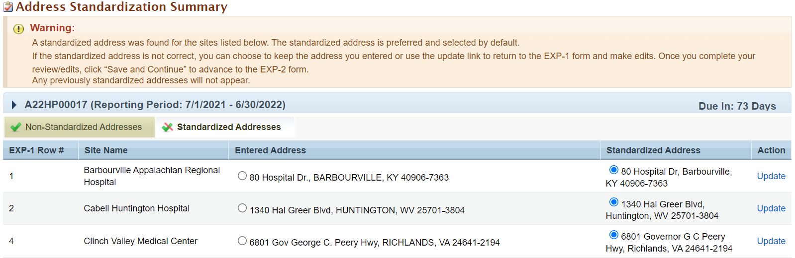Viewport: 795px width, 258px height.
Task: Choose standardized address 1340 Hal Greer Blvd, Huntington
Action: point(614,202)
